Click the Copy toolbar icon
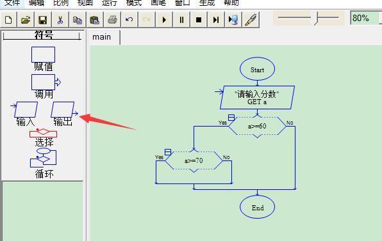The image size is (382, 241). pyautogui.click(x=78, y=20)
